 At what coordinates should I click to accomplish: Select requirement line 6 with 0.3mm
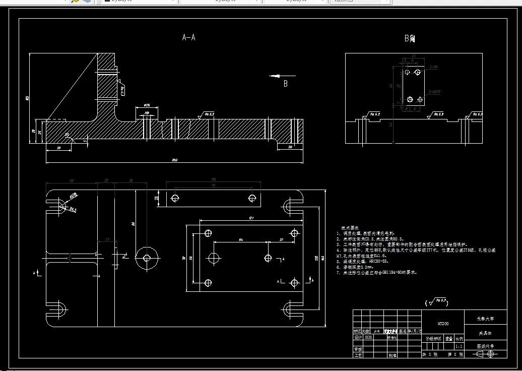coord(355,267)
